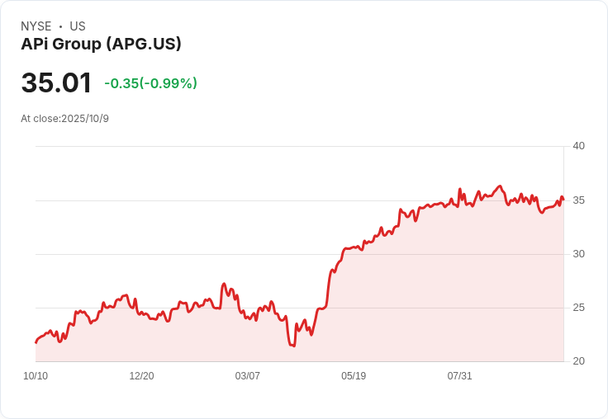Select the 10/10 date on x-axis

coord(36,375)
